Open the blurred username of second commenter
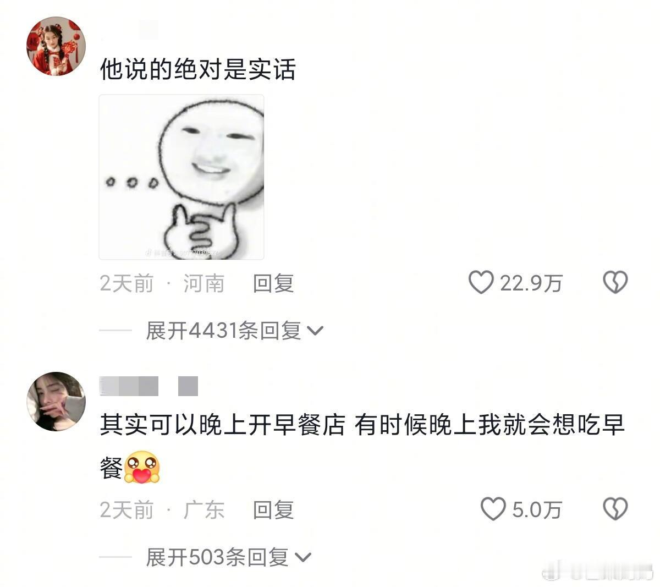 [148, 386]
